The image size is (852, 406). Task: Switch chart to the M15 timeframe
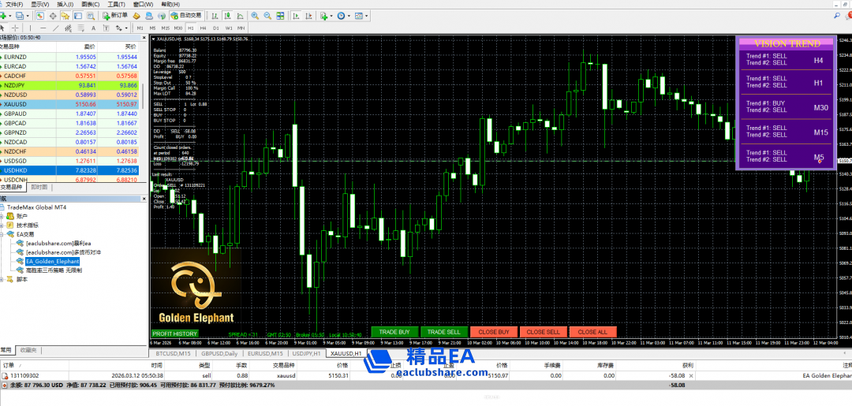(x=165, y=28)
